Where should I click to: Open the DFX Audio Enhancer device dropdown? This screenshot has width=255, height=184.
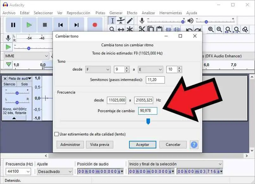[228, 56]
